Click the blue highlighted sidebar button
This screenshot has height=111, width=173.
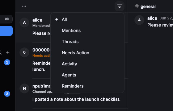click(6, 31)
